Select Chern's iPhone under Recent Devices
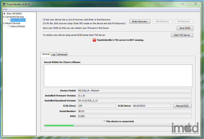This screenshot has width=204, height=139. click(18, 26)
